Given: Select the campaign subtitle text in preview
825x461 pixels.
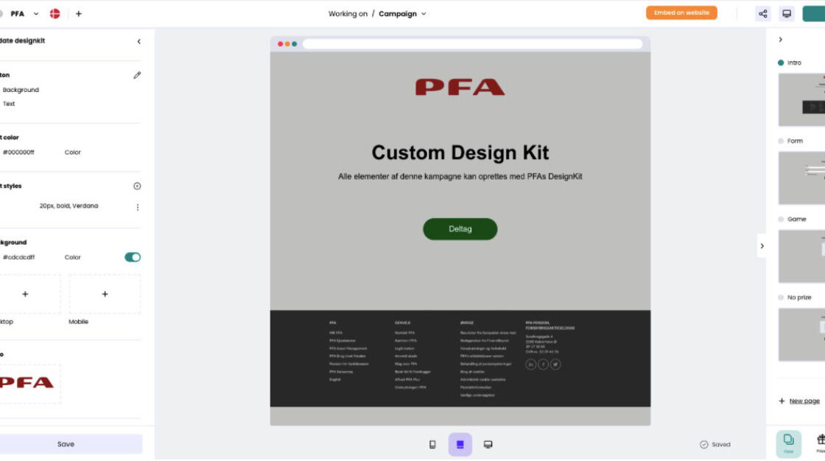Looking at the screenshot, I should coord(460,177).
